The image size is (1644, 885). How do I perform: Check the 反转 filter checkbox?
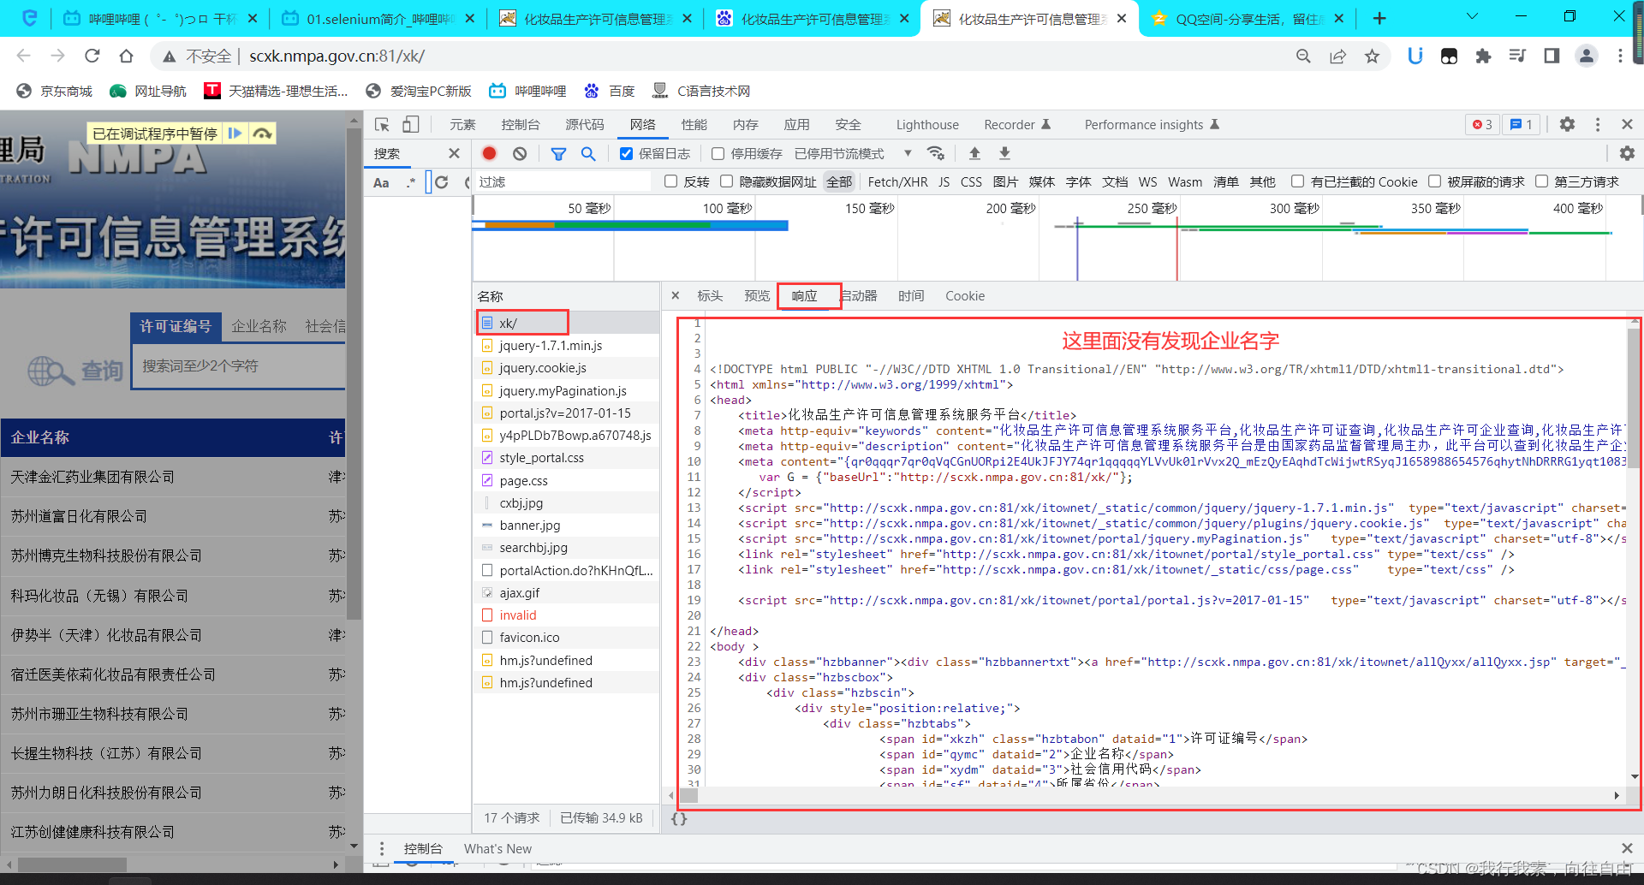[670, 181]
